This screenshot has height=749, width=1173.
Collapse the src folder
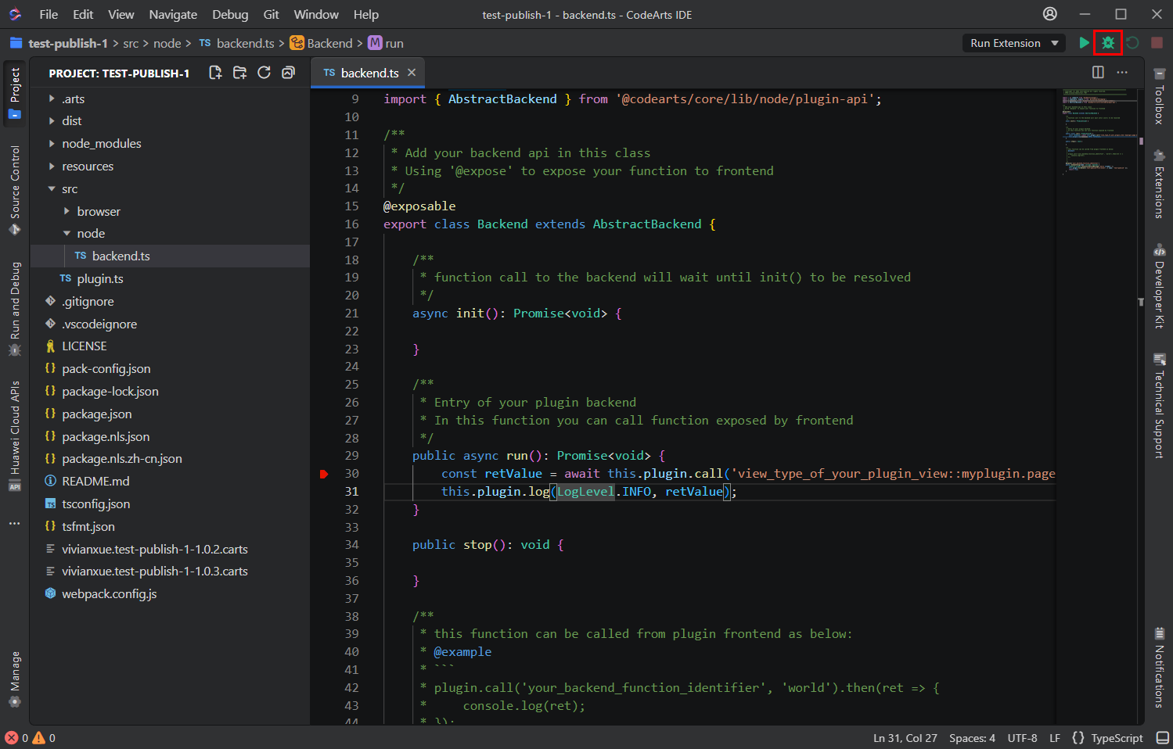[52, 189]
